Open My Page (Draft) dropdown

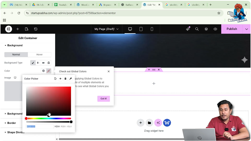point(106,29)
